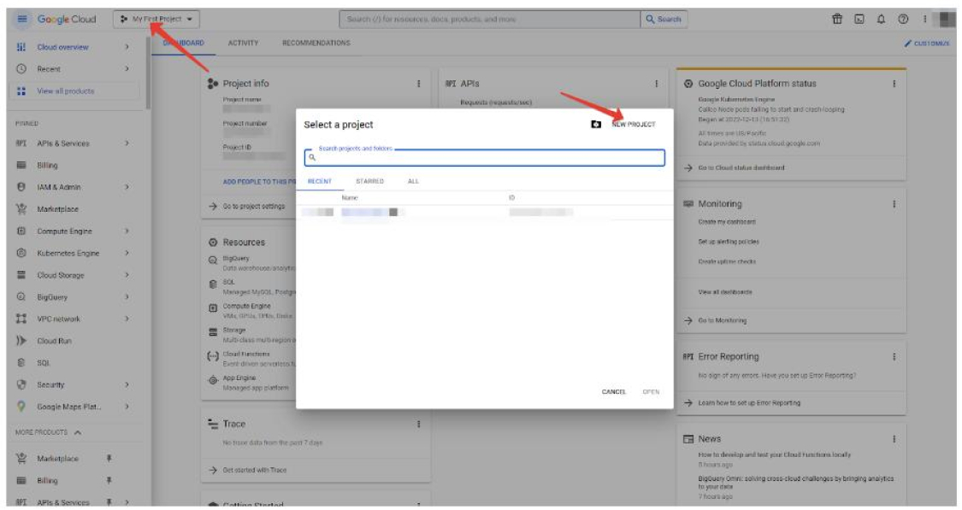
Task: Open the News card options menu
Action: pyautogui.click(x=894, y=439)
